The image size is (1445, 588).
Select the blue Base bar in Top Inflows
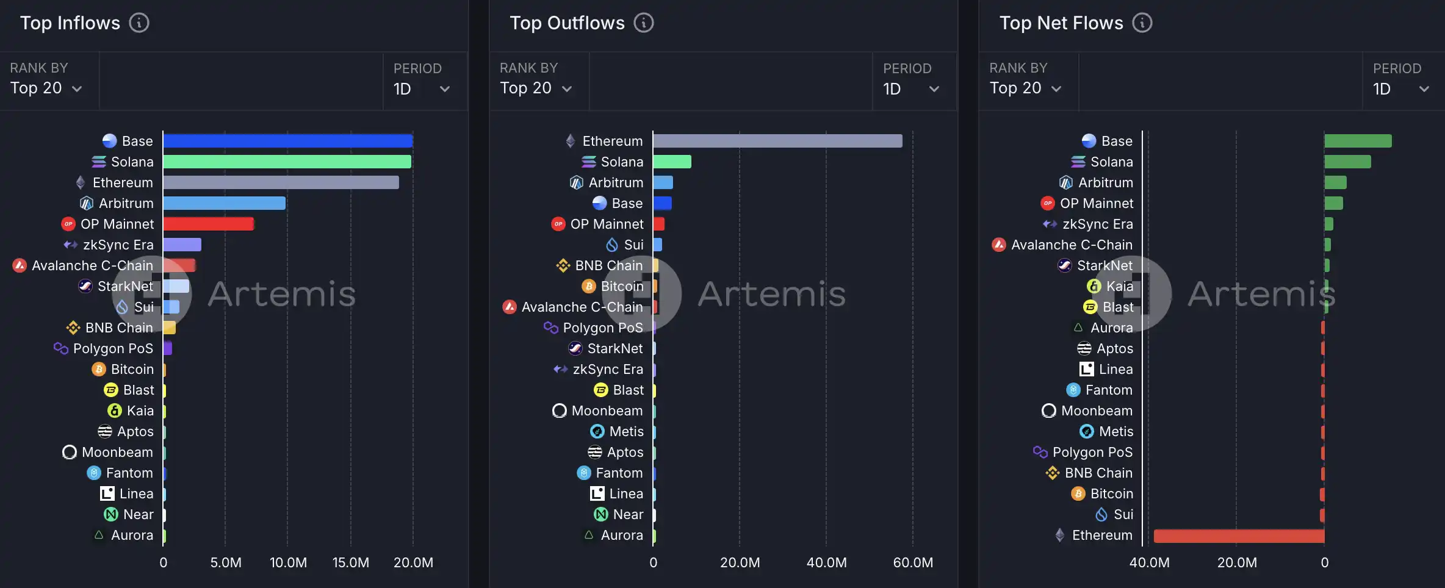click(x=287, y=141)
